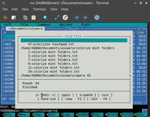Open the mc Left panel menu
The height and width of the screenshot is (117, 150).
8,25
